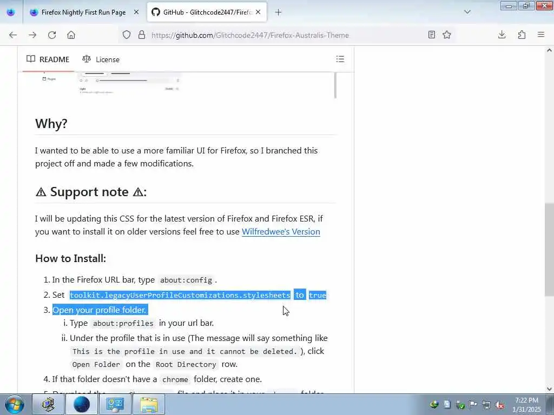
Task: Open the Firefox Nightly globe taskbar button
Action: pos(82,404)
